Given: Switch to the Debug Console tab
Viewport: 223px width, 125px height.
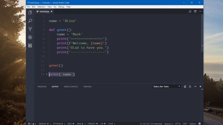Looking at the screenshot, I should click(71, 86).
